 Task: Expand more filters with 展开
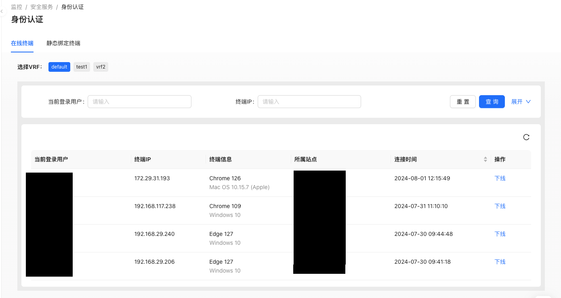pos(521,102)
